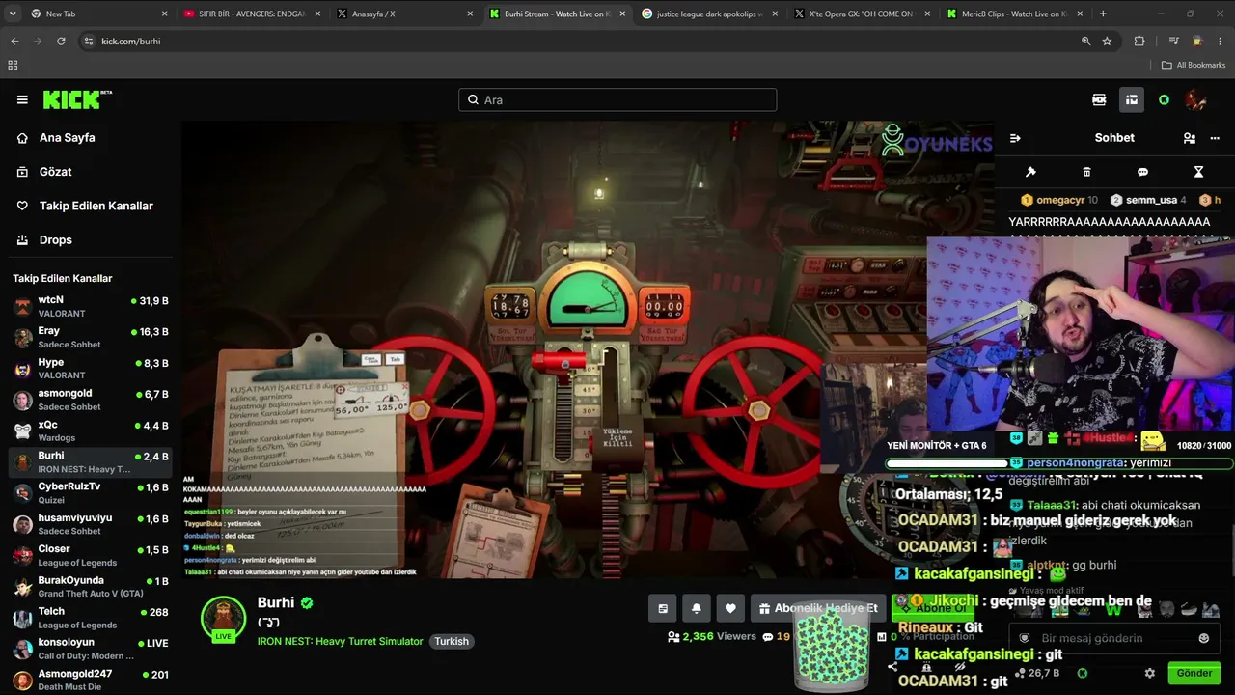The image size is (1235, 695).
Task: Click the heart follow button under stream
Action: 730,608
